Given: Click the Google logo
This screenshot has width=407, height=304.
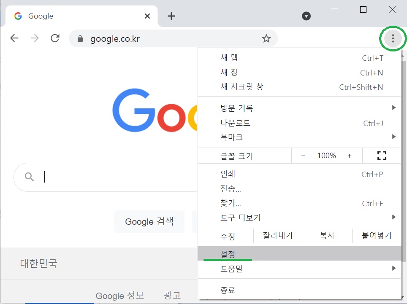Looking at the screenshot, I should (155, 110).
